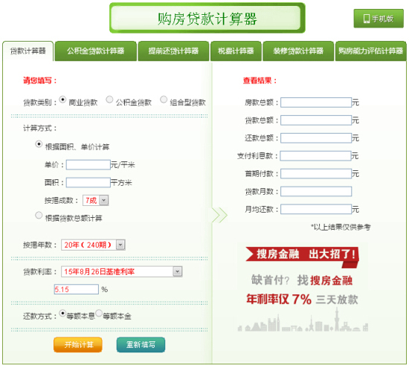Click the 还款总额 result field
409x368 pixels.
point(316,138)
